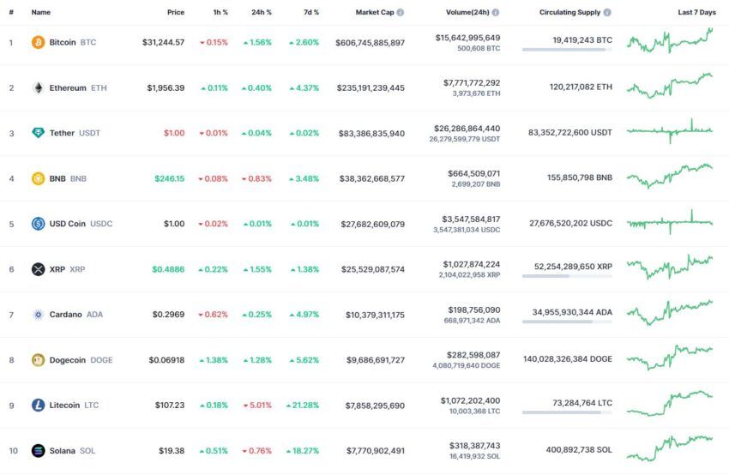Open the Litecoin LTC name link
This screenshot has width=729, height=475.
click(74, 406)
